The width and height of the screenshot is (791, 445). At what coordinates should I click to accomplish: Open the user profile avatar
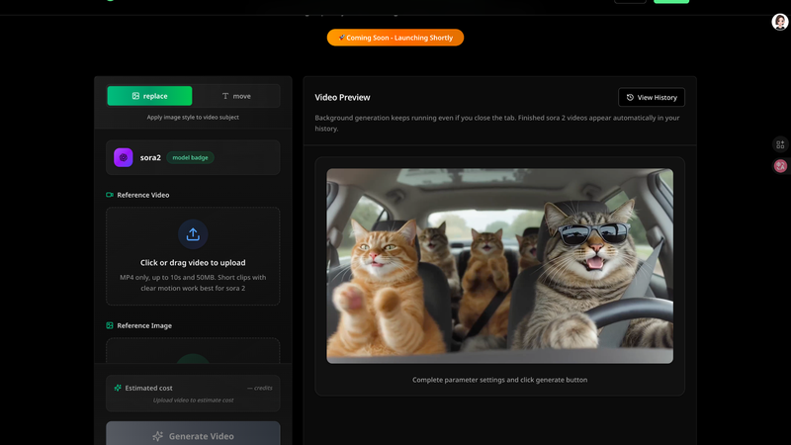pos(780,22)
